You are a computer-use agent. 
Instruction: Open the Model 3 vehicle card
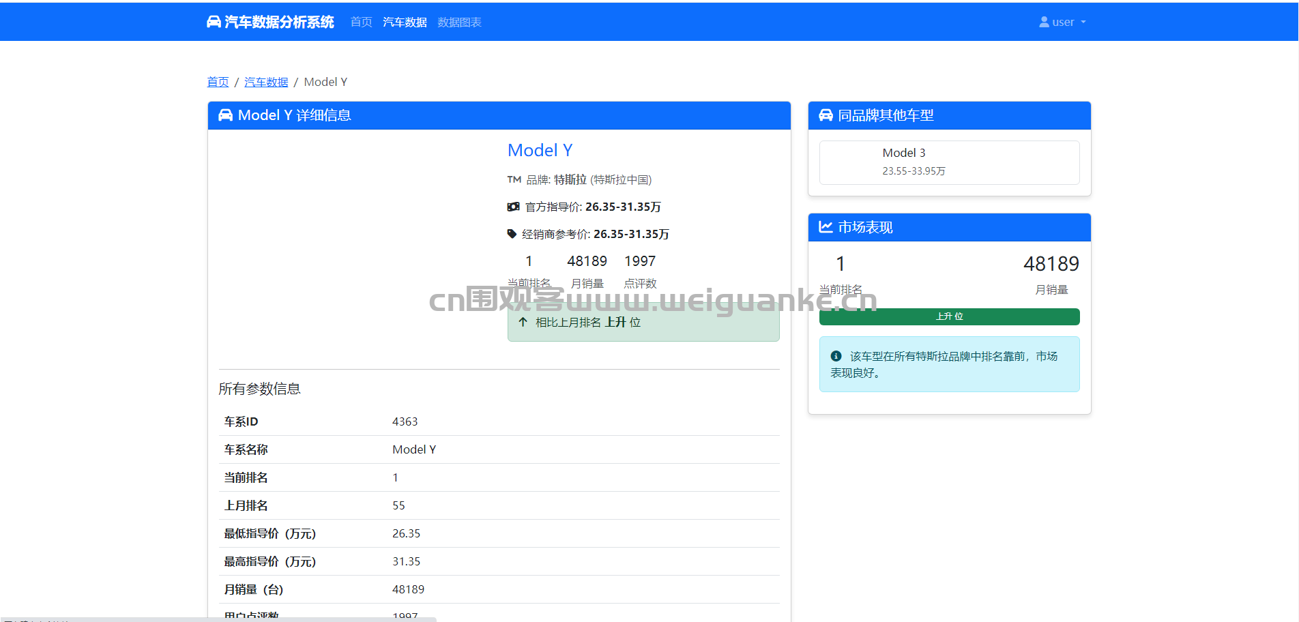click(x=949, y=162)
